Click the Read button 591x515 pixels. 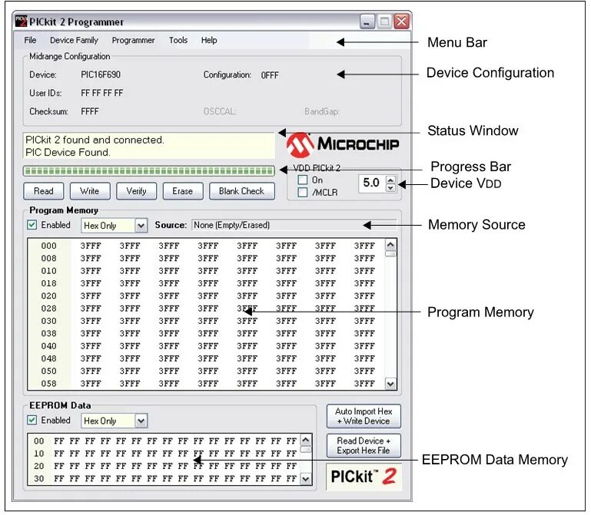click(43, 191)
